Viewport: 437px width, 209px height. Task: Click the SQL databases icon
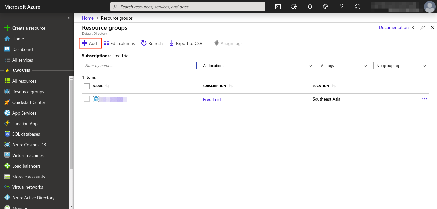pos(7,134)
